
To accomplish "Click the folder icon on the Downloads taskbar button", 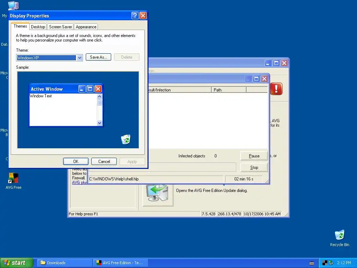I will [43, 262].
